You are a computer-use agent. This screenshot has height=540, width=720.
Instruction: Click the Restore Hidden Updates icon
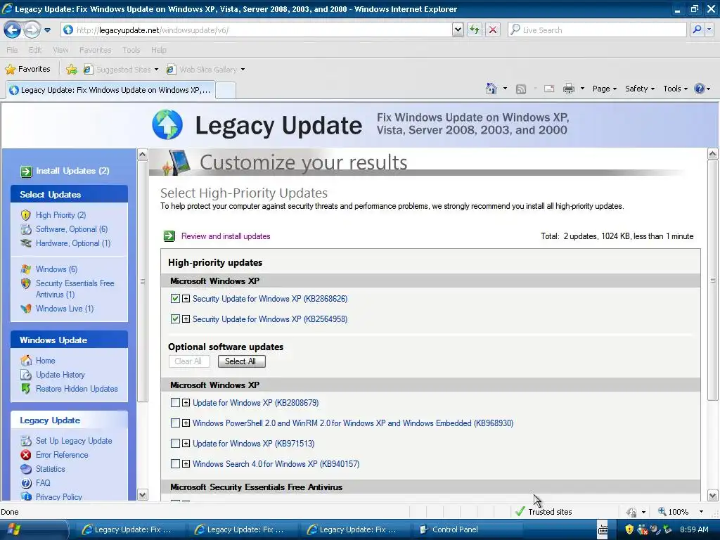(26, 388)
